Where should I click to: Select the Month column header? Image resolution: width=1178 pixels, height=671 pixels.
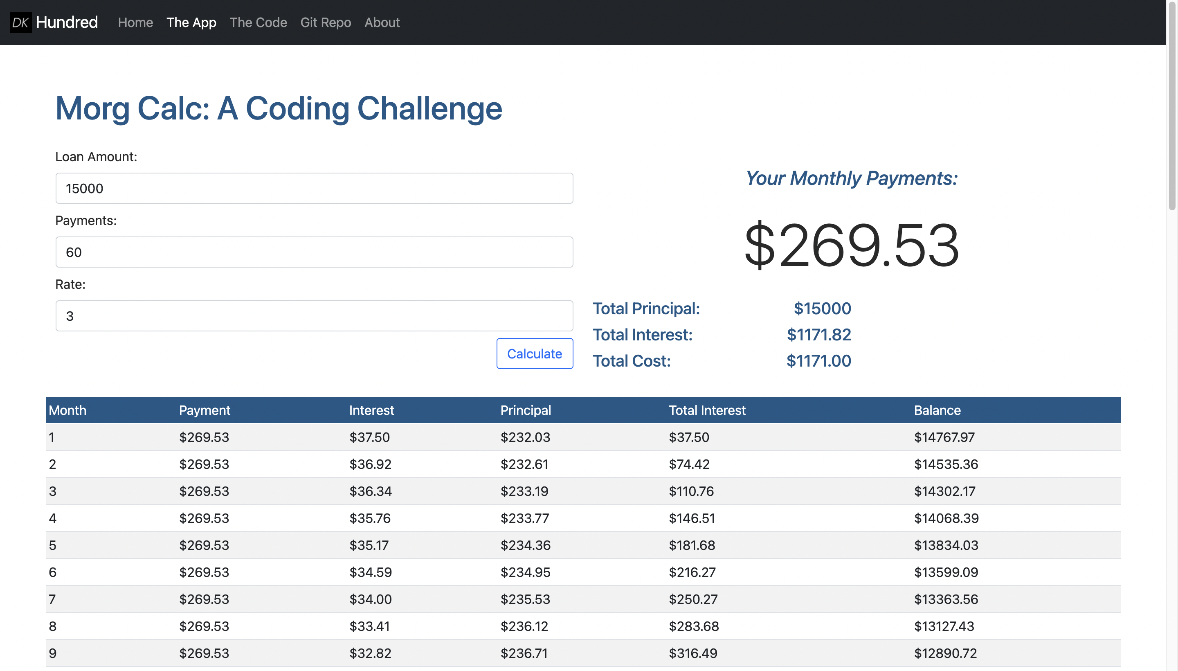67,410
